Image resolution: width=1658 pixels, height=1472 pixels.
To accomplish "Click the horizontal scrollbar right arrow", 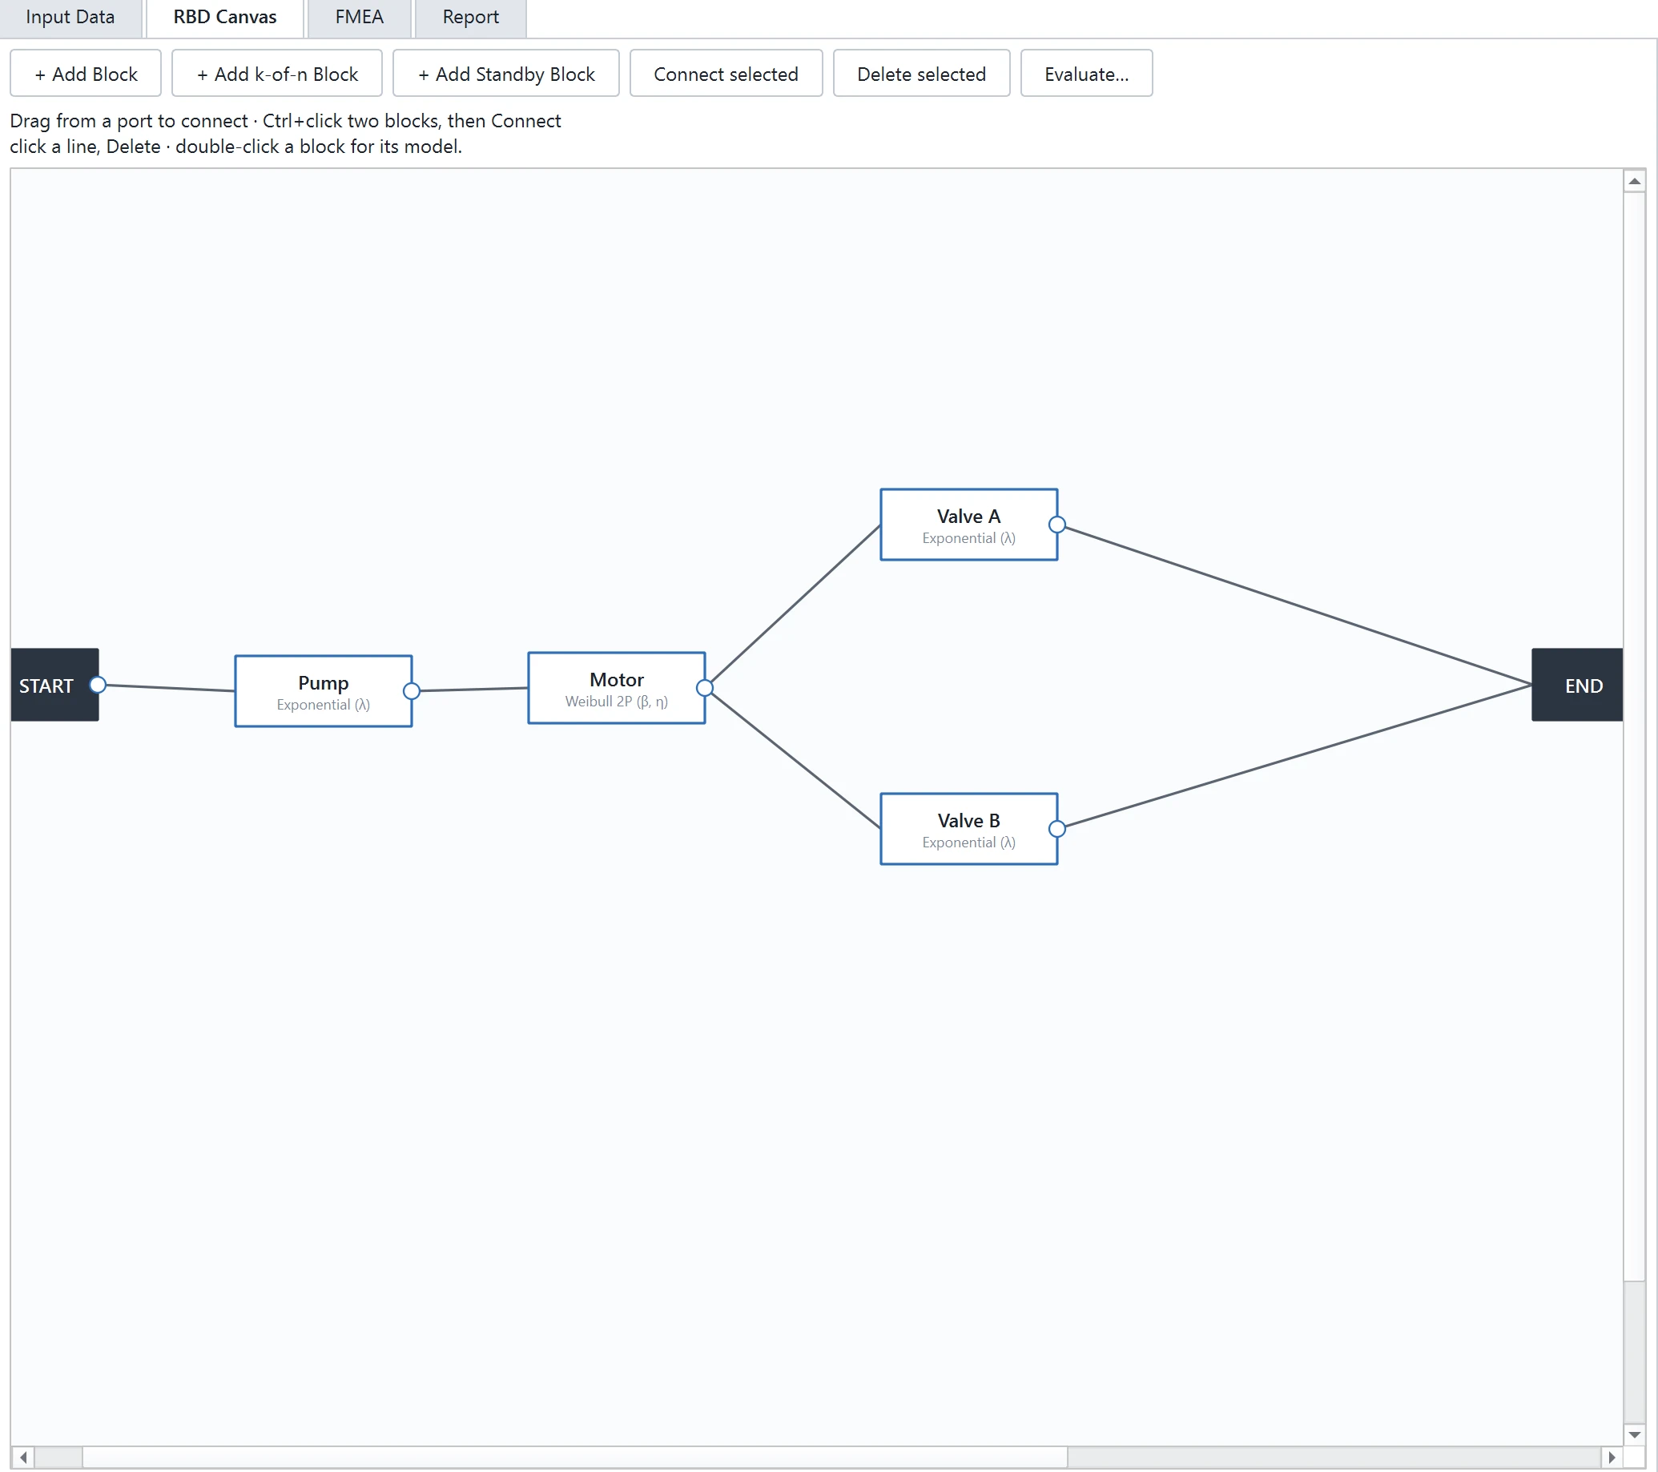I will pos(1612,1458).
